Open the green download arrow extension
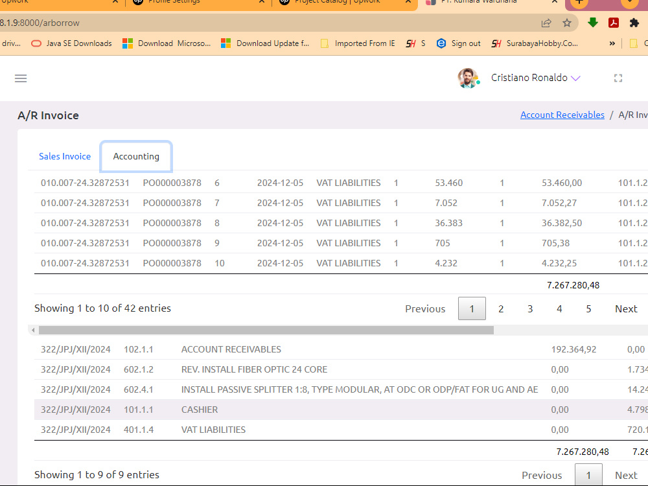The image size is (648, 486). tap(593, 22)
